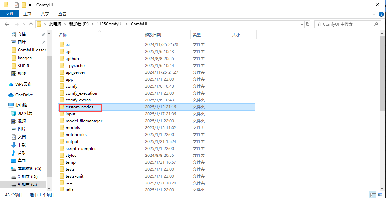Refresh the current folder view

coord(308,24)
